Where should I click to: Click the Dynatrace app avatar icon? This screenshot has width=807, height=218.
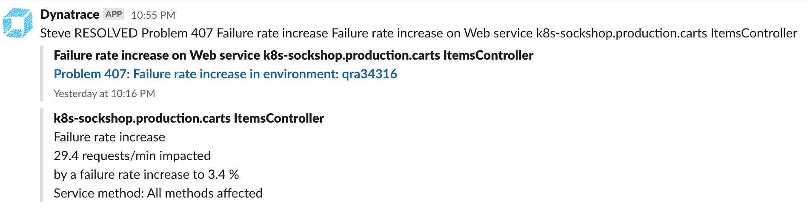tap(18, 23)
